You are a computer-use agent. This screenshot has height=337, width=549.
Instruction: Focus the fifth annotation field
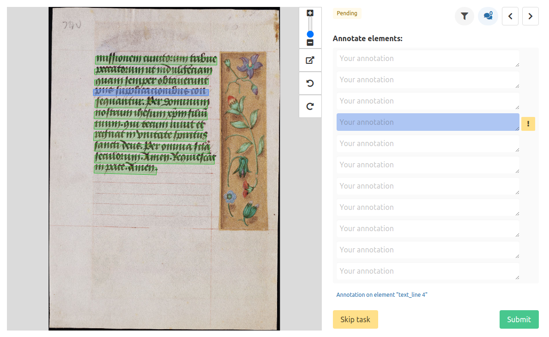click(x=428, y=143)
